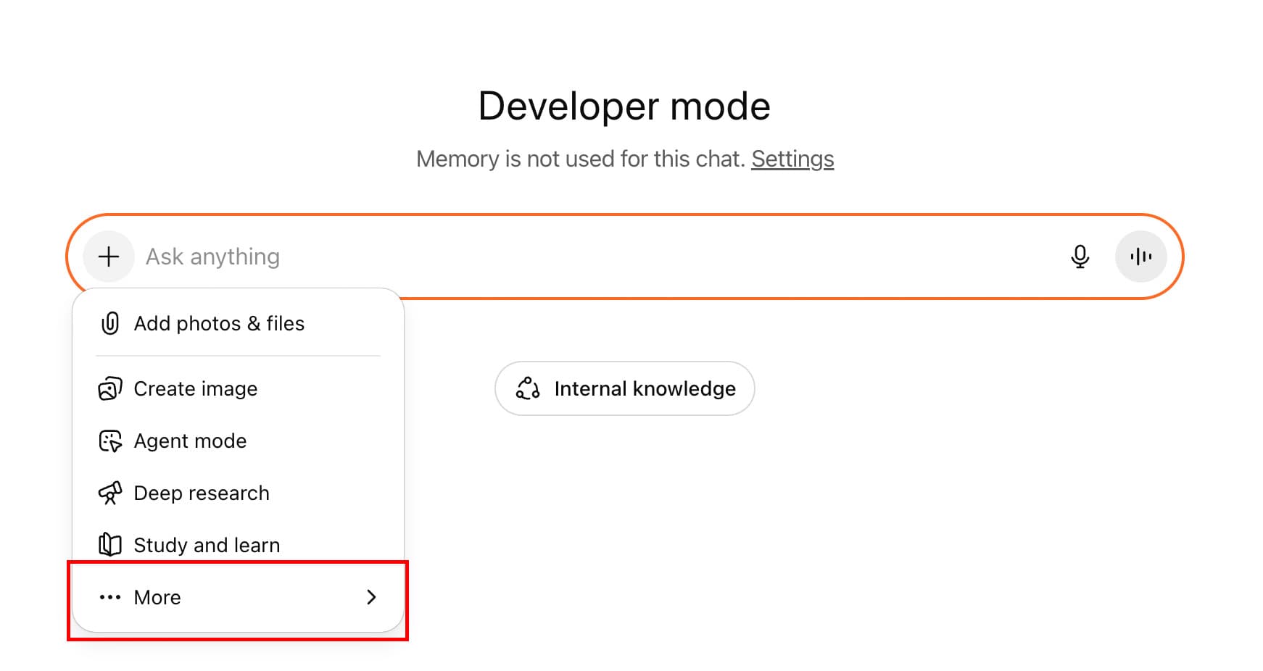This screenshot has width=1263, height=671.
Task: Open the Settings link for memory
Action: 792,159
